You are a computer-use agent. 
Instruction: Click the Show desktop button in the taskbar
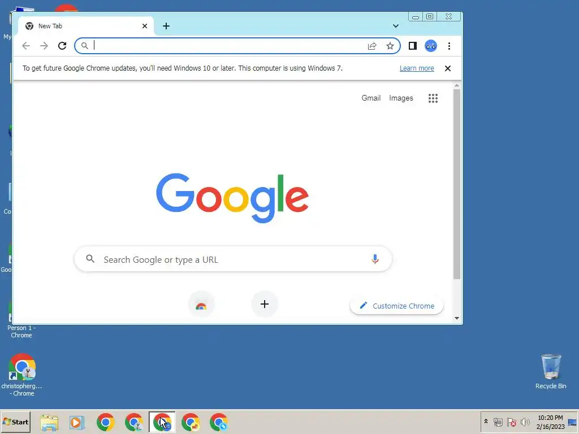tap(573, 422)
